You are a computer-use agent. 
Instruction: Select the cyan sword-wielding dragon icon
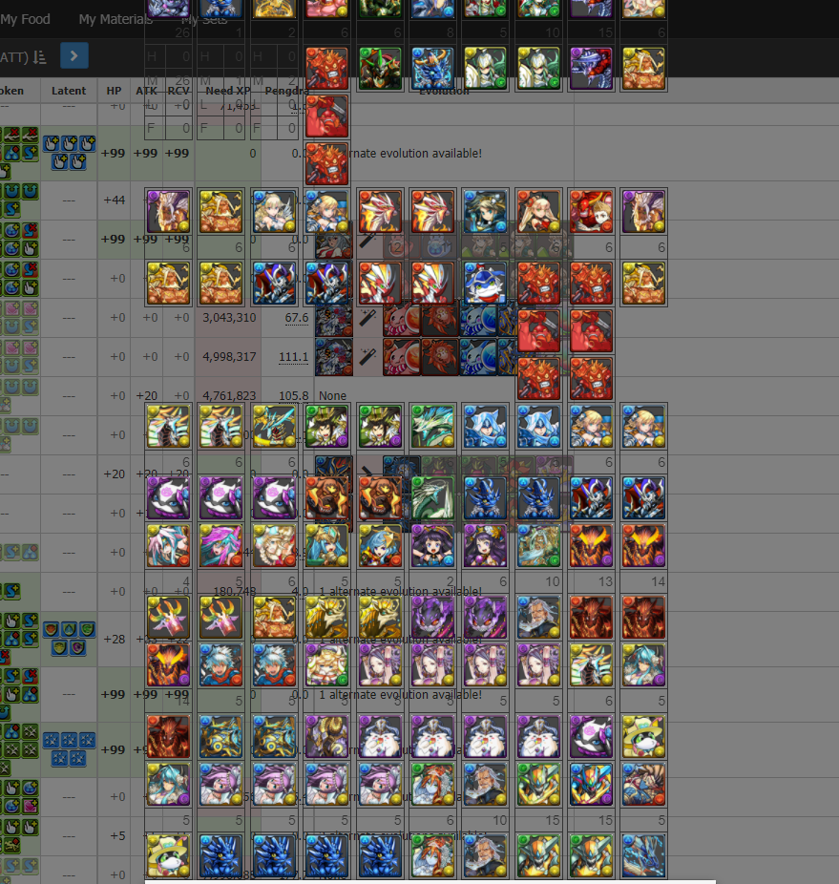(x=274, y=426)
